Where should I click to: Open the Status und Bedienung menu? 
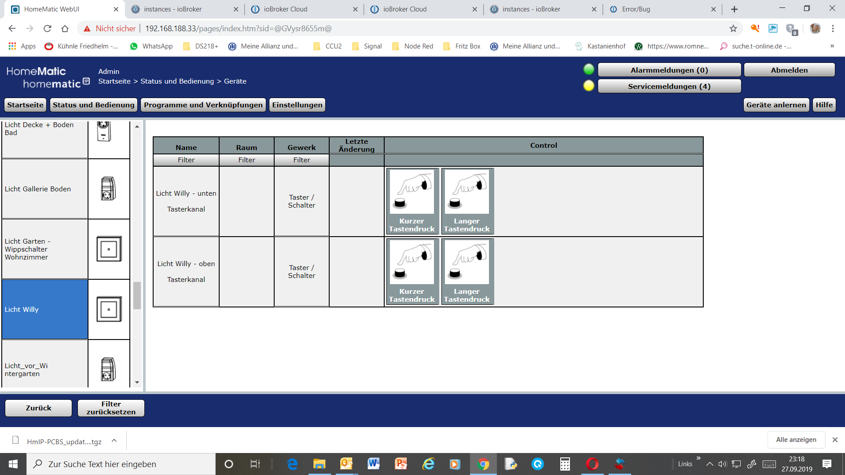(x=93, y=105)
